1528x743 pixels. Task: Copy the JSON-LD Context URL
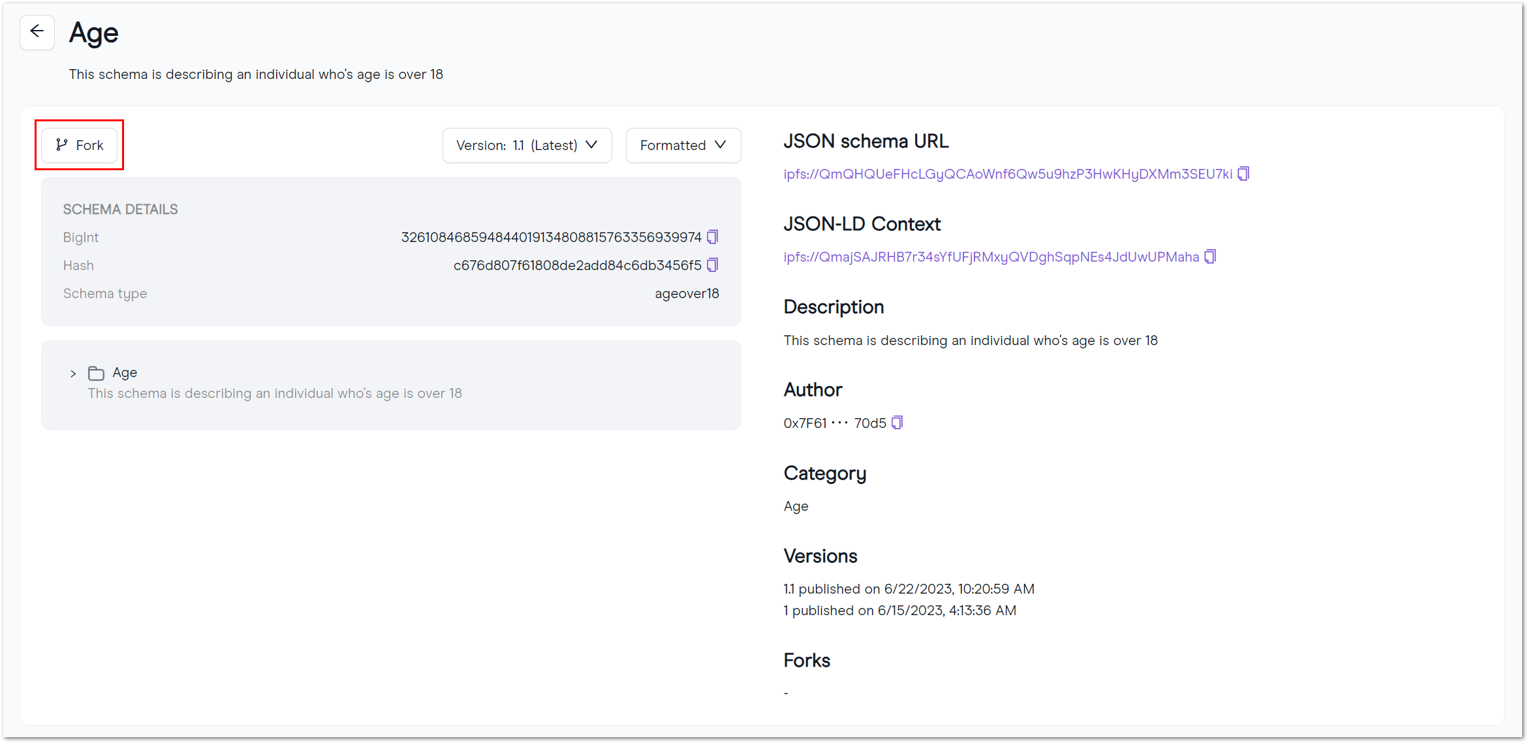pyautogui.click(x=1210, y=256)
